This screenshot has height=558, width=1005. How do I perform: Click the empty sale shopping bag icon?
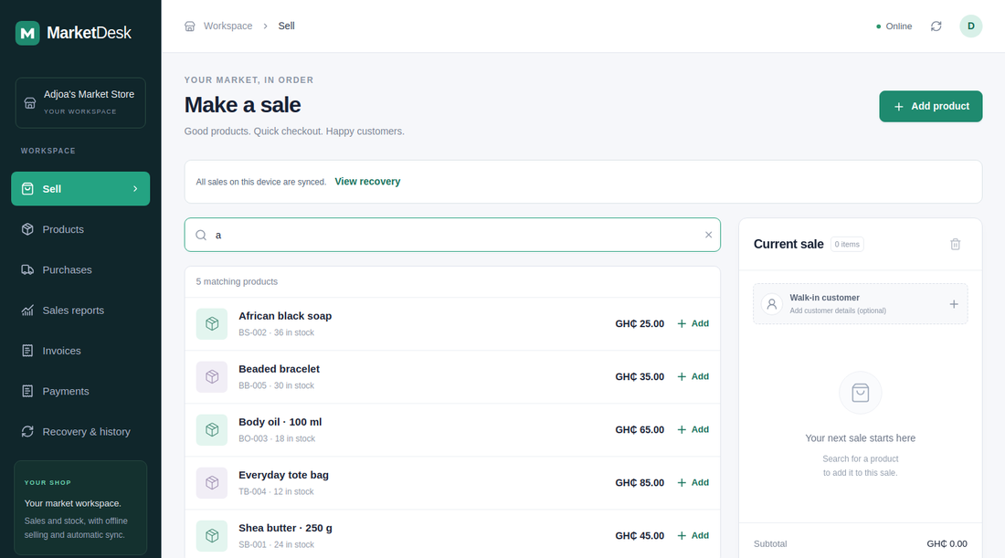[x=860, y=393]
